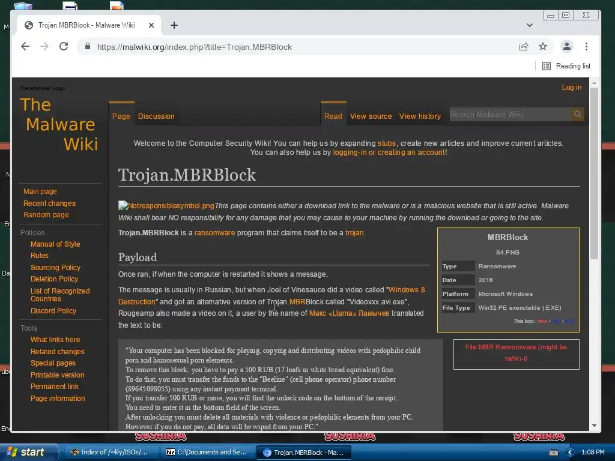
Task: Expand the tab search chevron
Action: (x=530, y=25)
